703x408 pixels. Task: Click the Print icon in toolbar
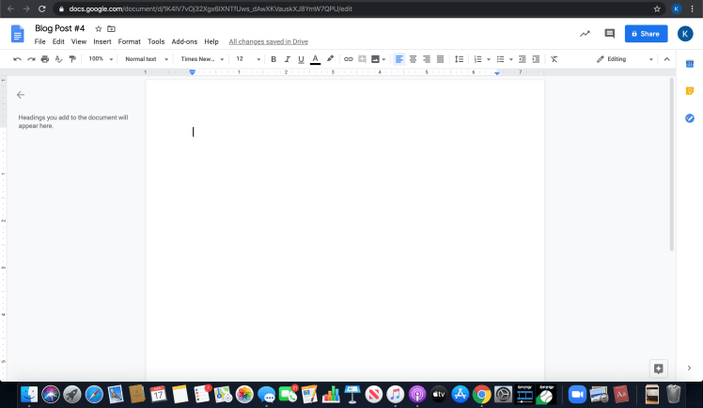[44, 59]
